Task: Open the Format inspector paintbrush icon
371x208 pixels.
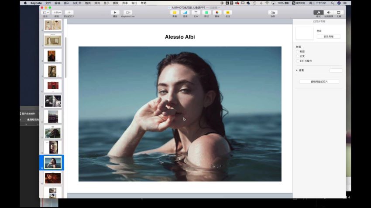Action: (x=319, y=13)
